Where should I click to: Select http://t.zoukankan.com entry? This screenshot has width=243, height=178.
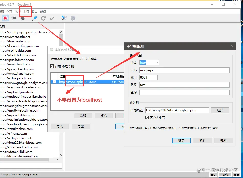click(16, 129)
